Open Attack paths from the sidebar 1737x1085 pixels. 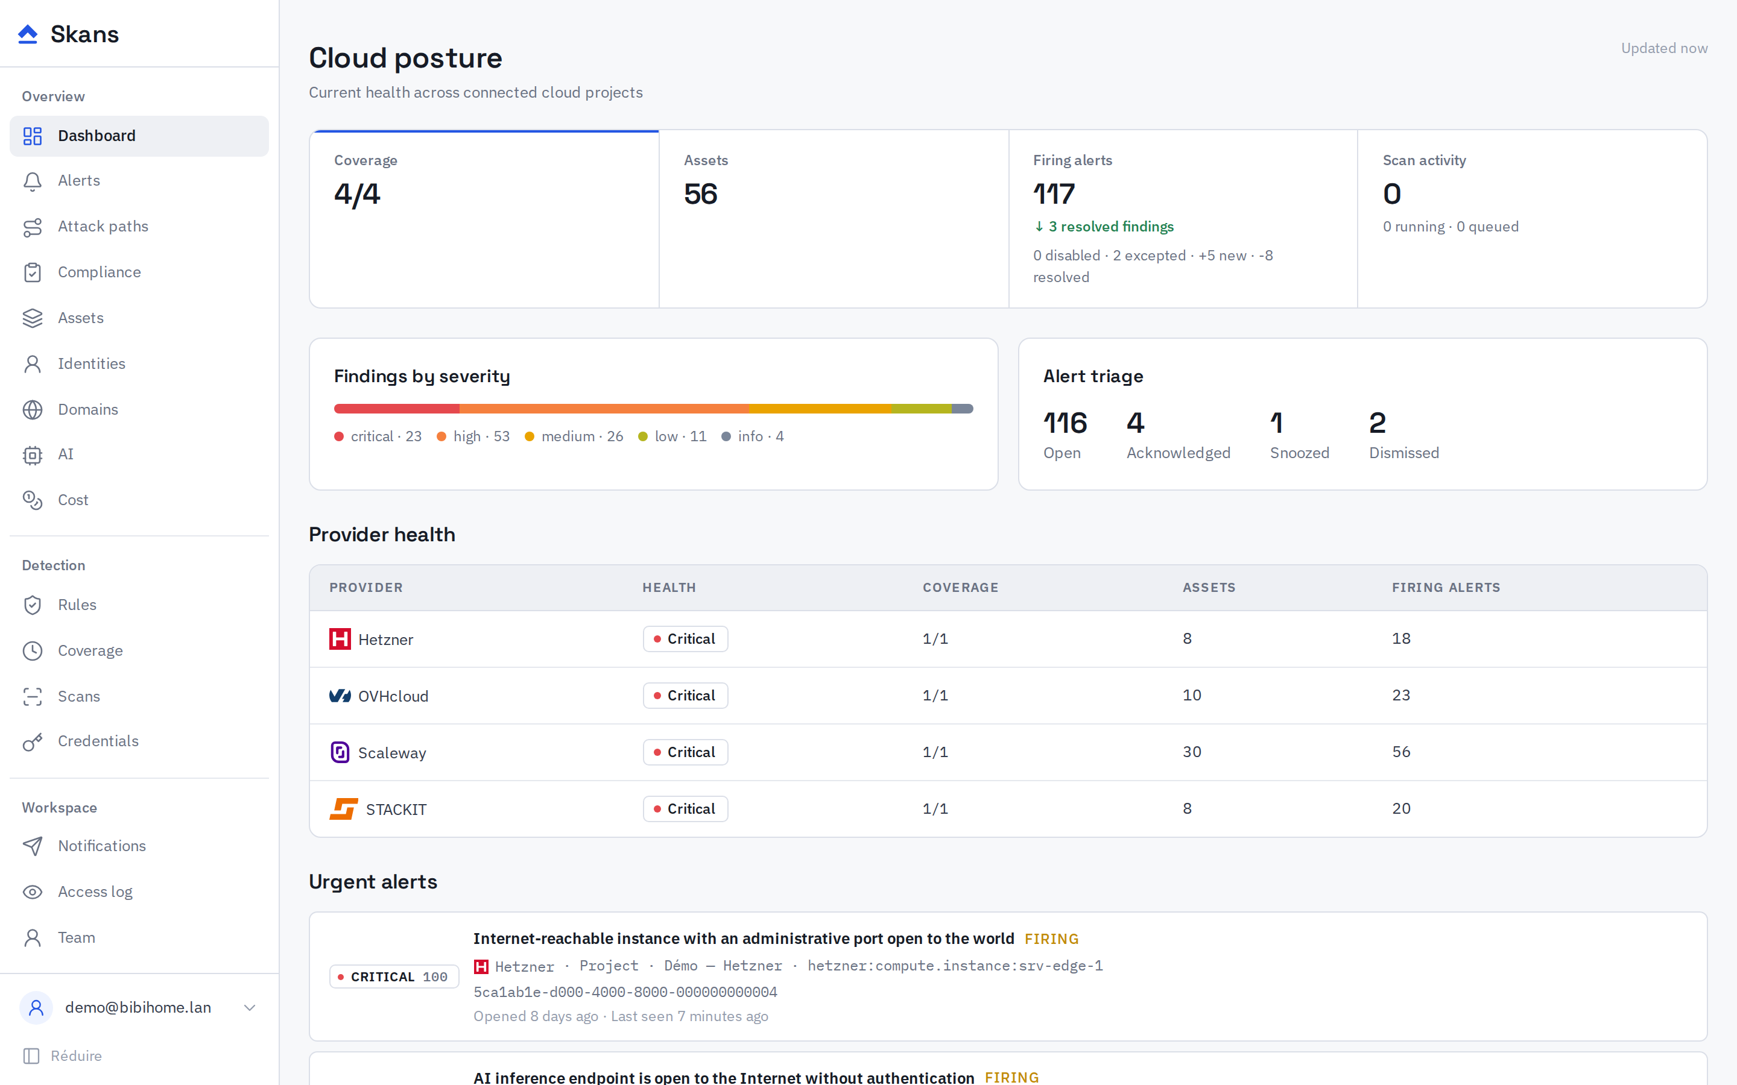pyautogui.click(x=139, y=227)
